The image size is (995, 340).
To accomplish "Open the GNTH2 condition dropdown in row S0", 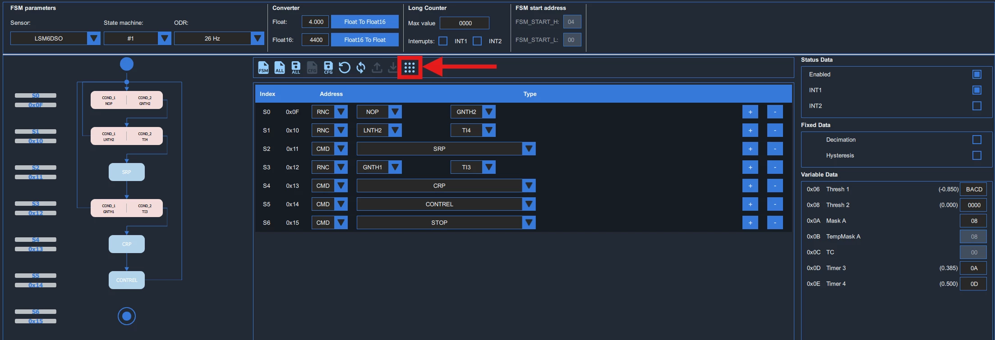I will click(x=473, y=112).
